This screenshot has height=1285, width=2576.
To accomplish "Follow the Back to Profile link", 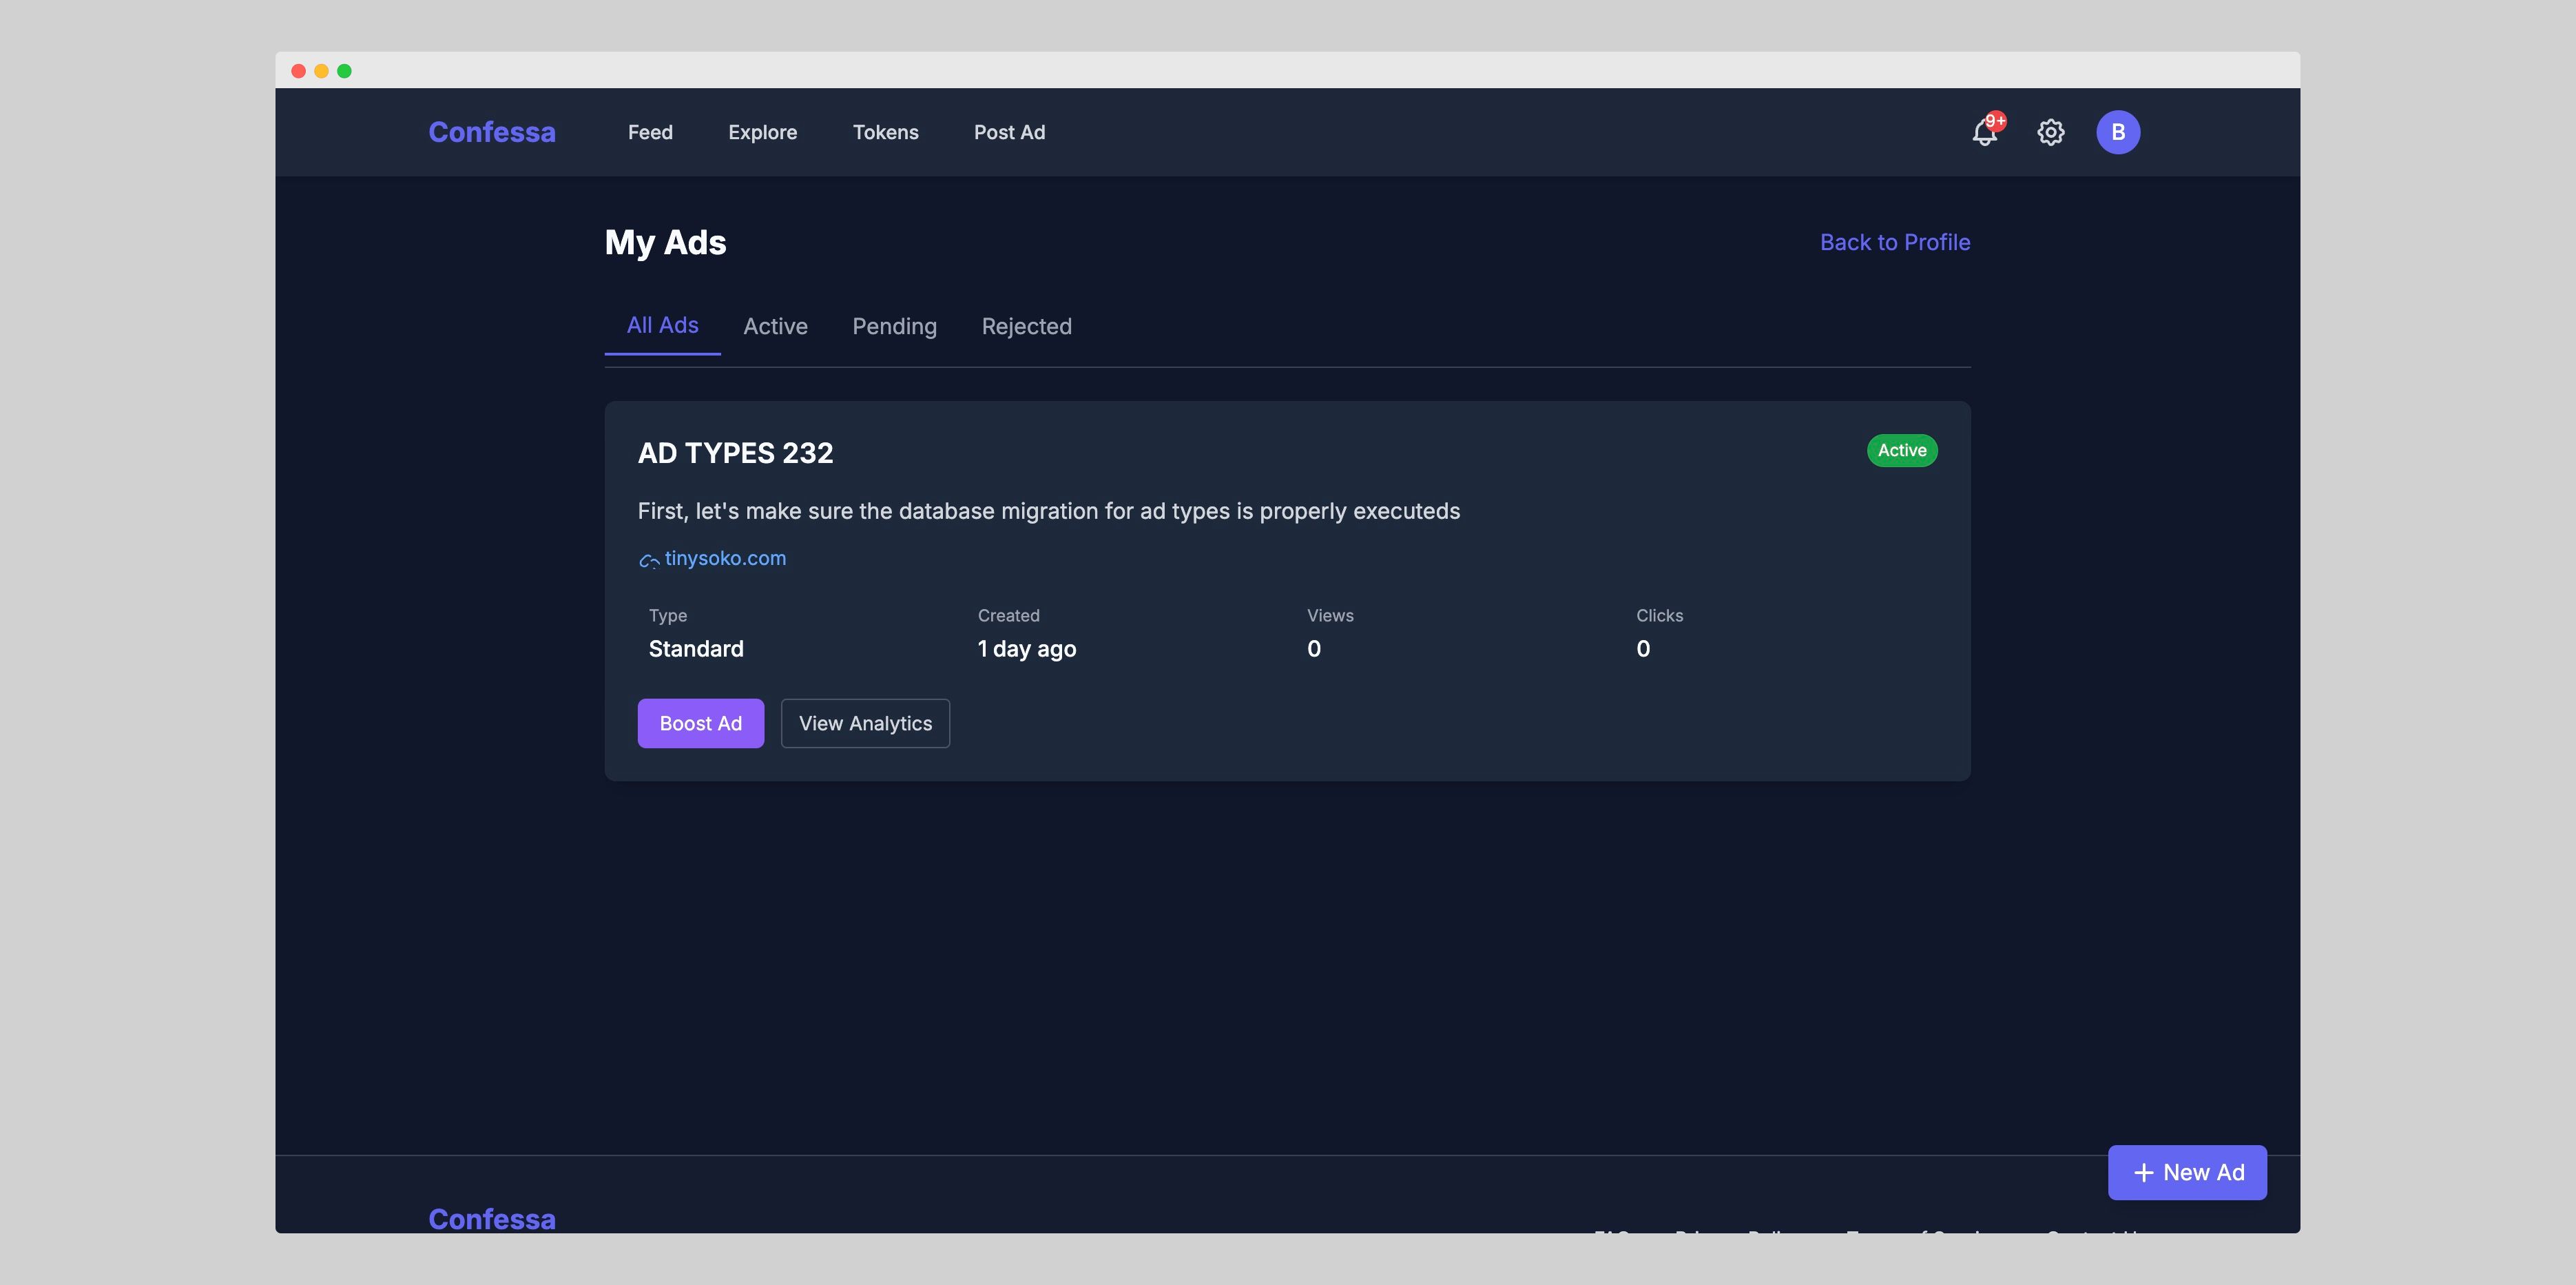I will click(x=1894, y=242).
